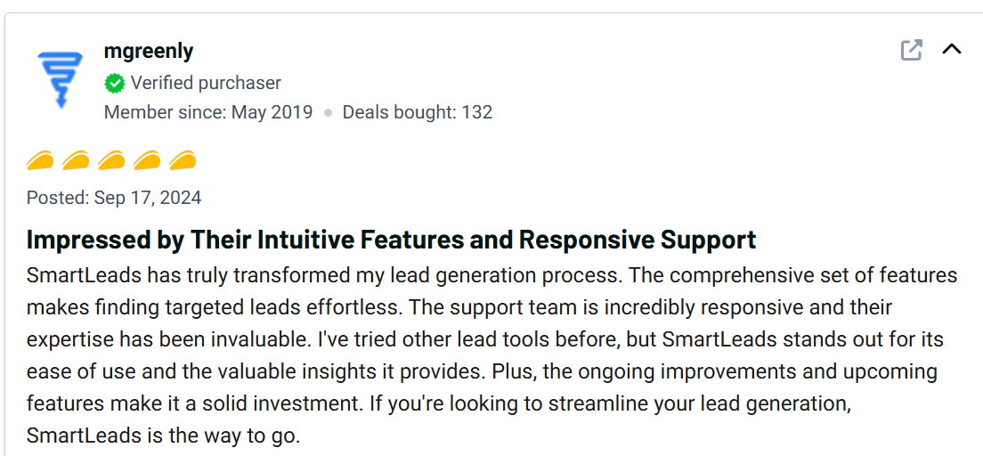Click the fourth taco rating icon
This screenshot has width=983, height=456.
point(147,161)
